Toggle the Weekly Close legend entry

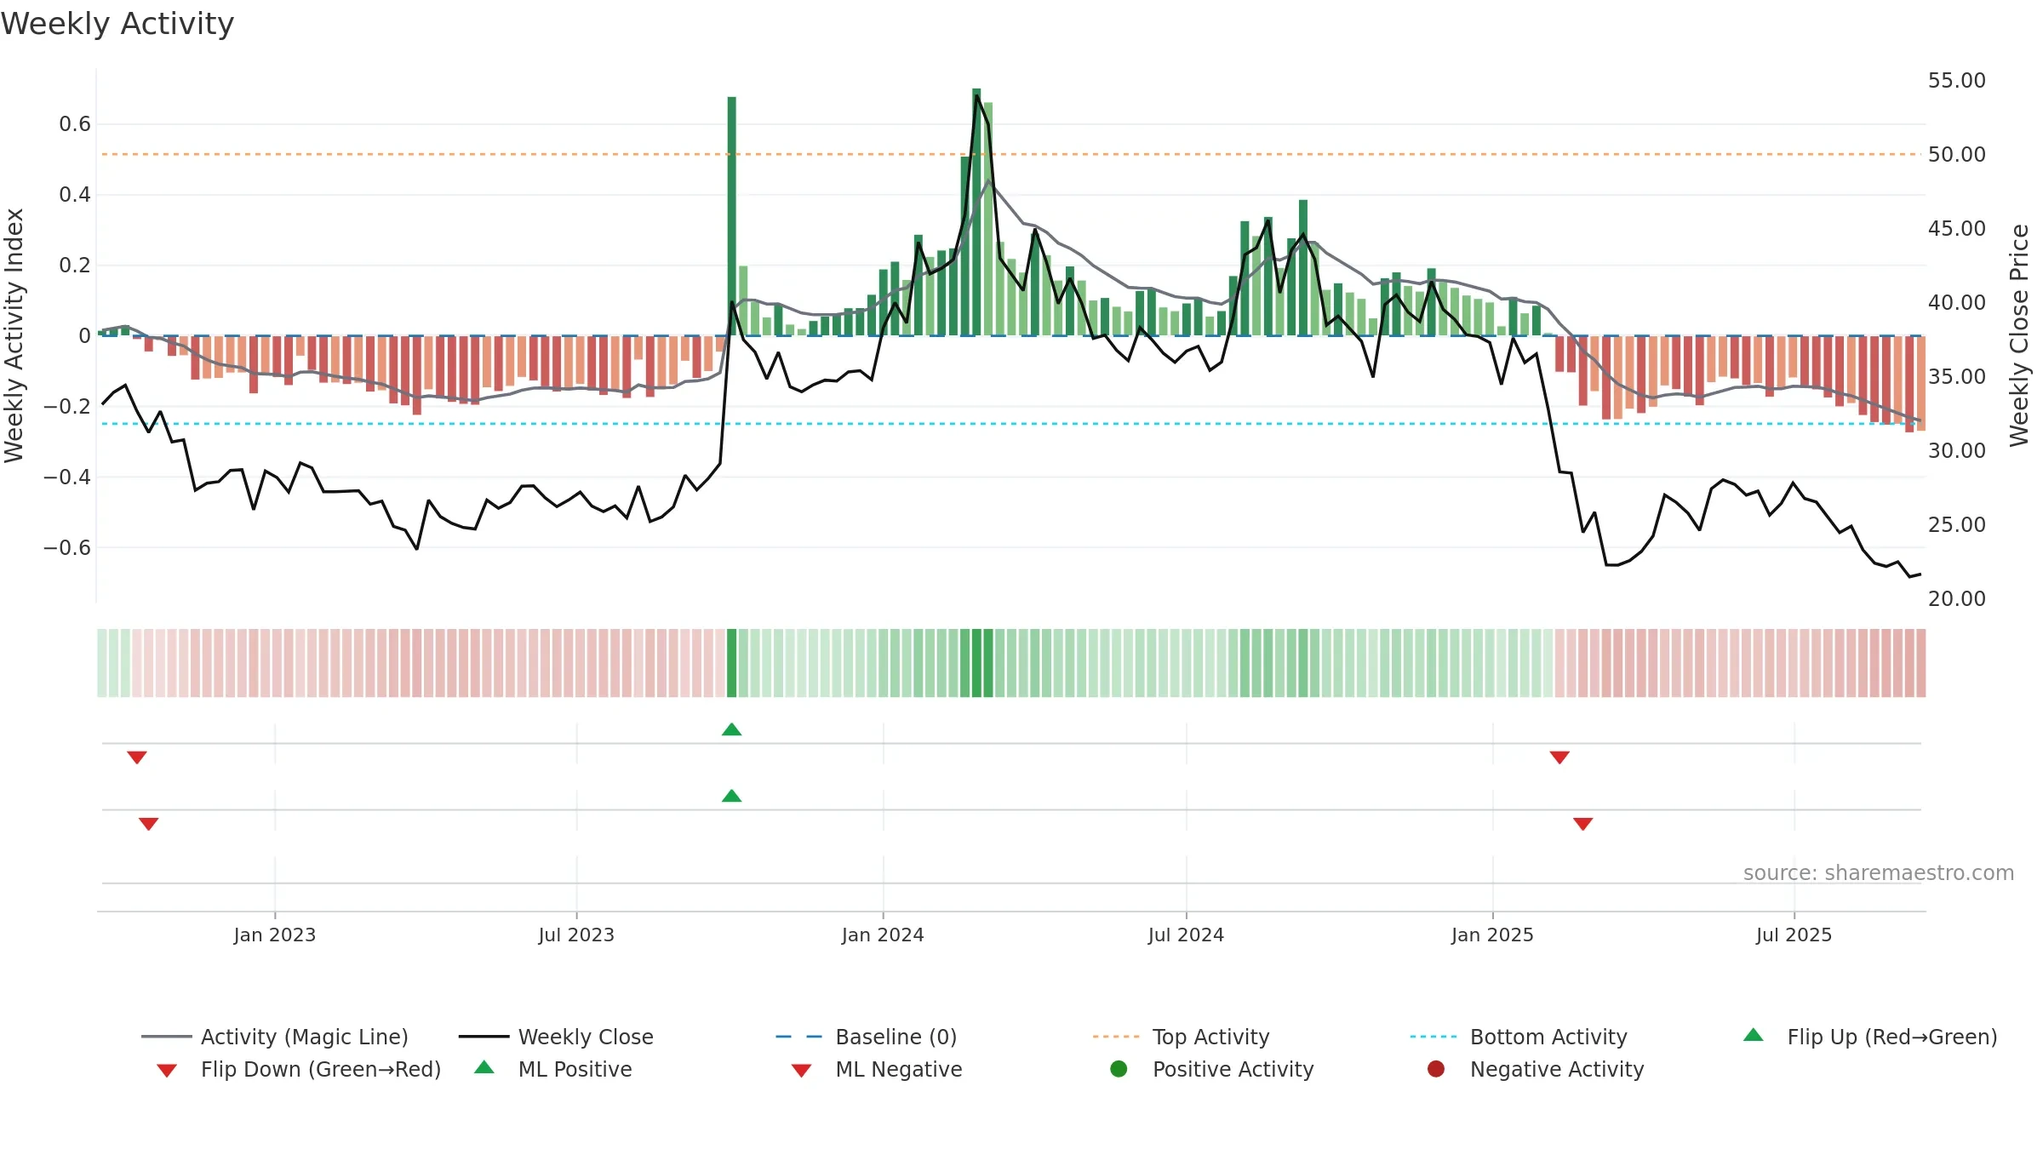click(556, 1037)
